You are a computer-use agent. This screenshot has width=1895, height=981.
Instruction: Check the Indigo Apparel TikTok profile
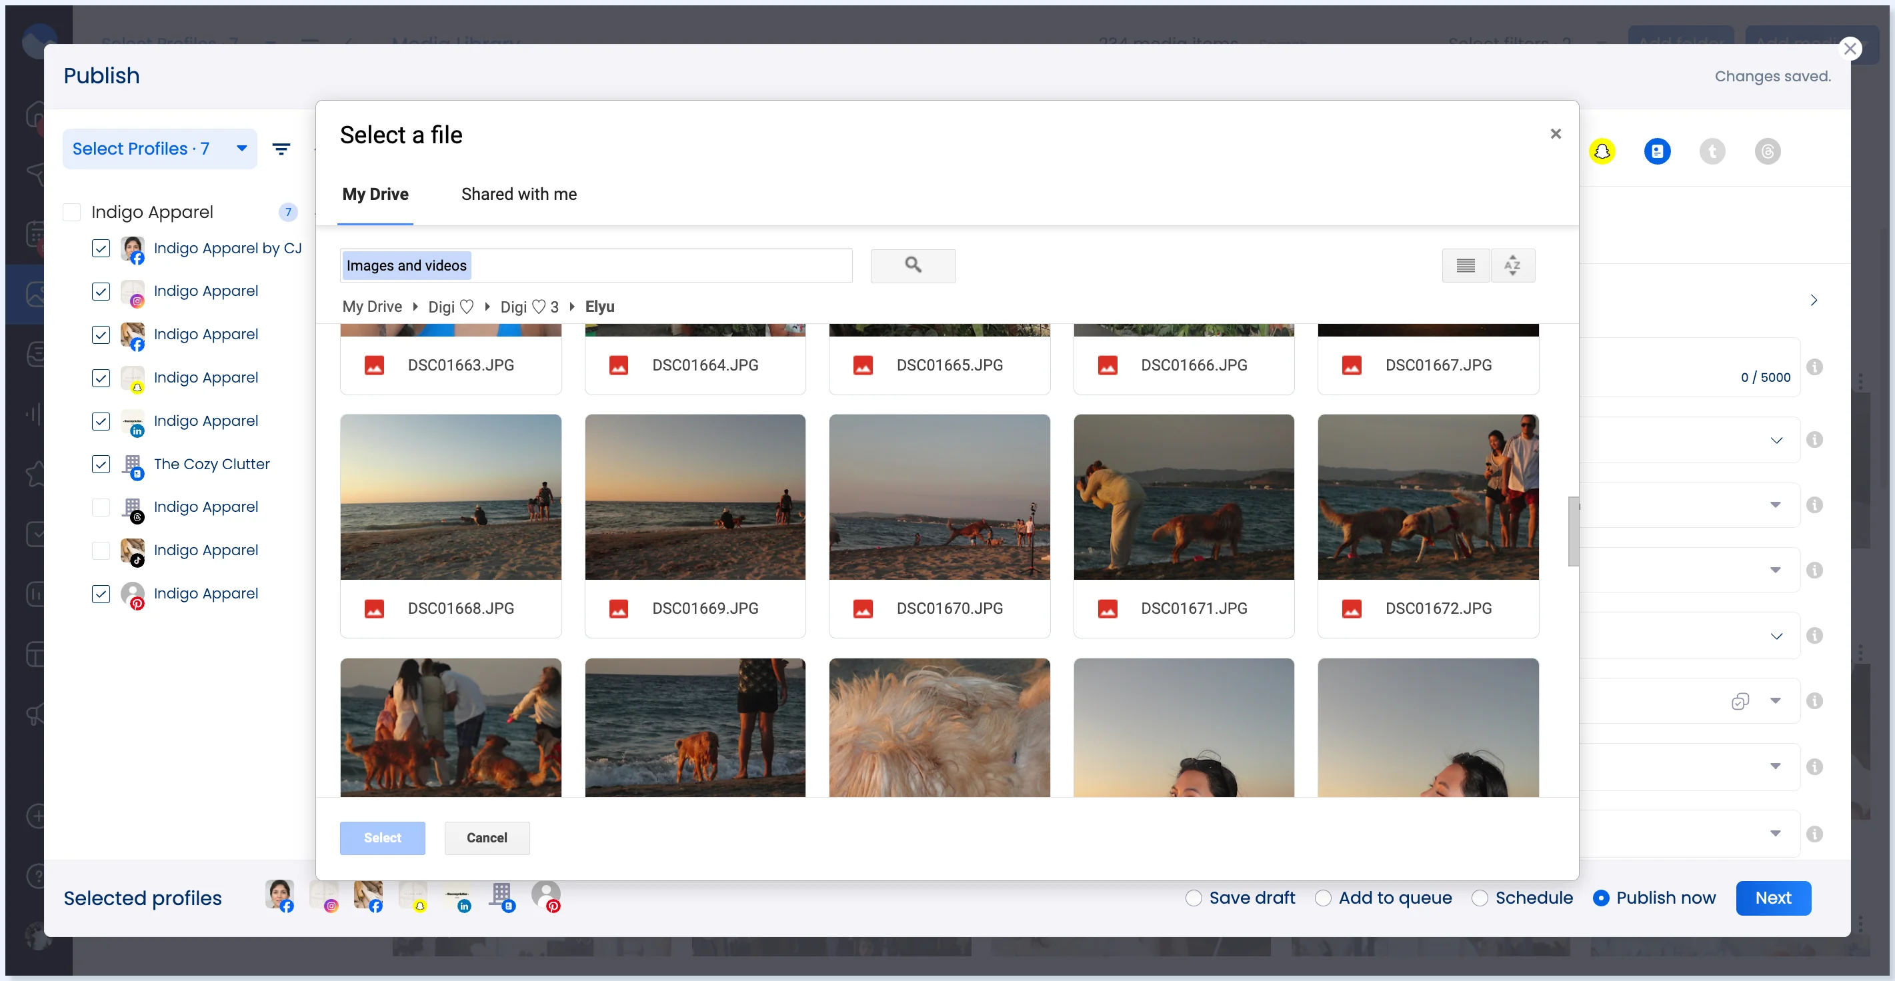(x=101, y=550)
